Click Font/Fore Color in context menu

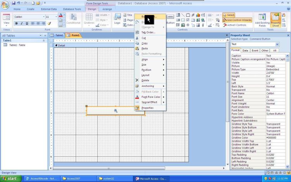(x=150, y=97)
